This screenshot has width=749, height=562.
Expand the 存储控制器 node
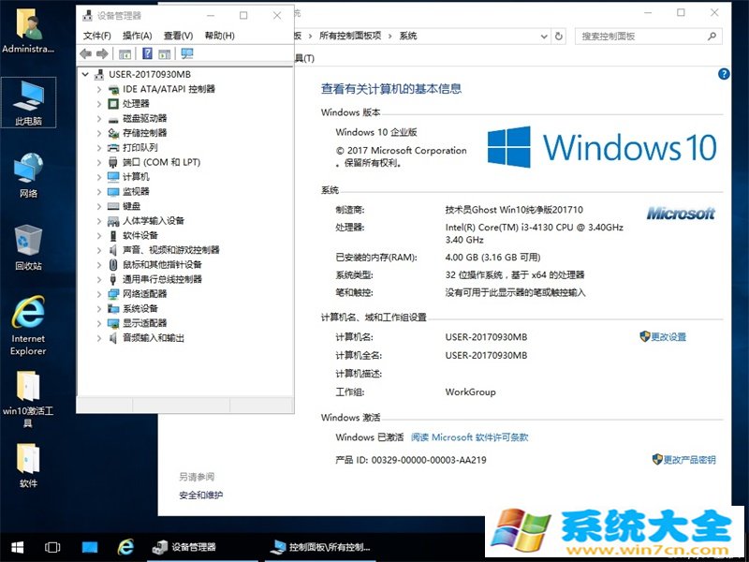(x=99, y=133)
